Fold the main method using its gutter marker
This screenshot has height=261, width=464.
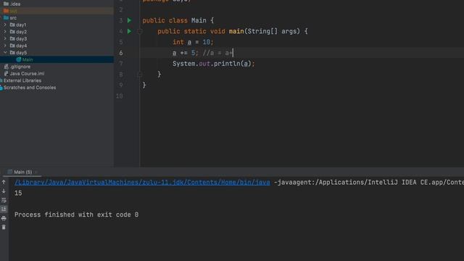(140, 31)
